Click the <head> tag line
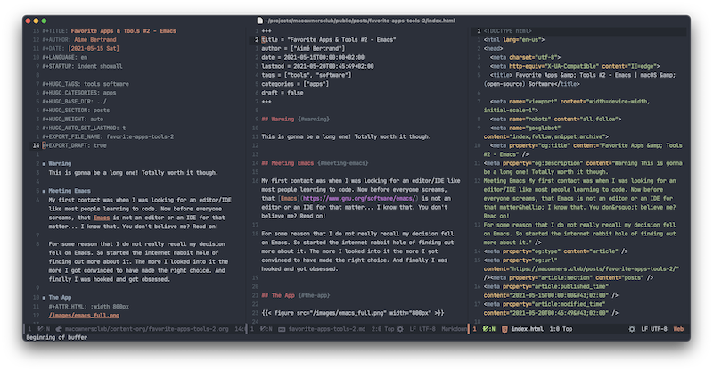 point(493,48)
